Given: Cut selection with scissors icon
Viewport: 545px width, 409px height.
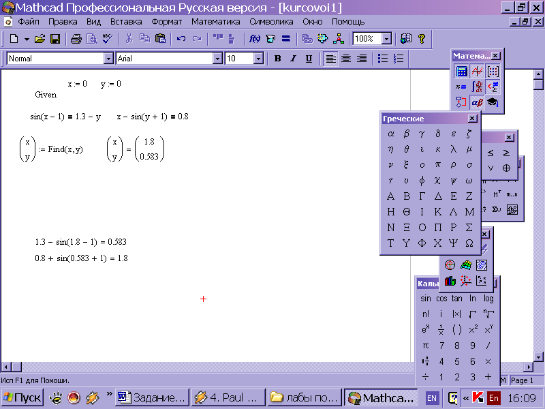Looking at the screenshot, I should click(129, 39).
